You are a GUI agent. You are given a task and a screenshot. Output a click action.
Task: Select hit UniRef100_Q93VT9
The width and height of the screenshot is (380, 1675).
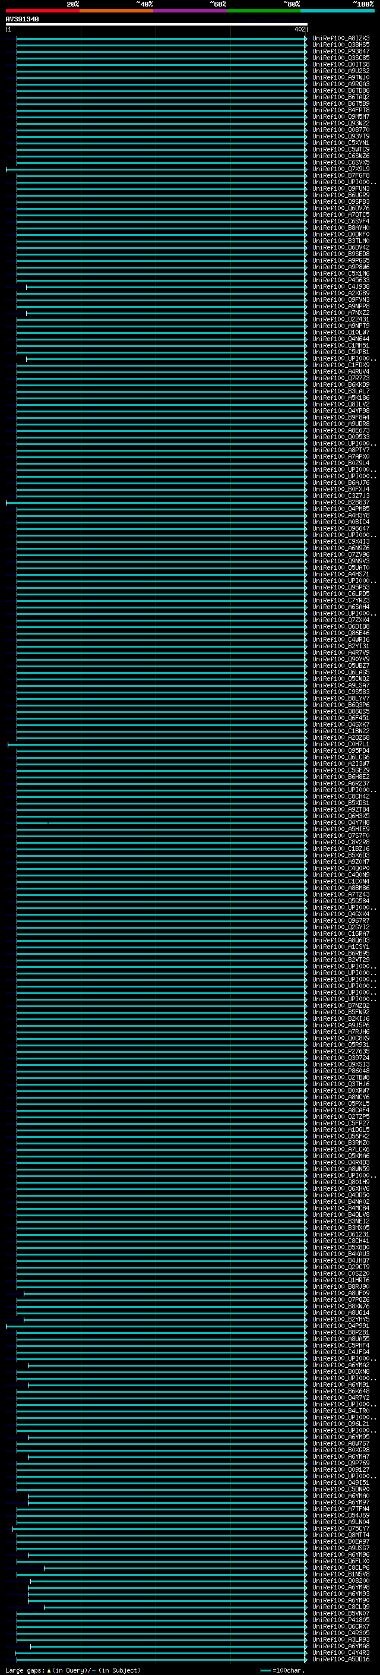[x=341, y=137]
